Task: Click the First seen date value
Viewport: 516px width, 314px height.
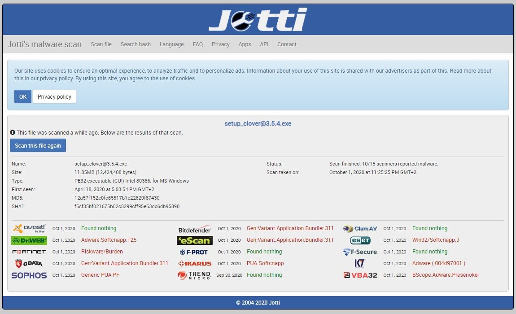Action: [114, 189]
